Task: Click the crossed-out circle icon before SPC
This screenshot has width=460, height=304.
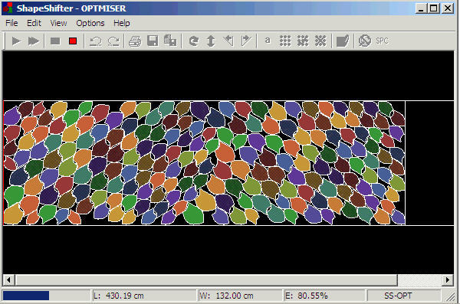Action: (x=365, y=41)
